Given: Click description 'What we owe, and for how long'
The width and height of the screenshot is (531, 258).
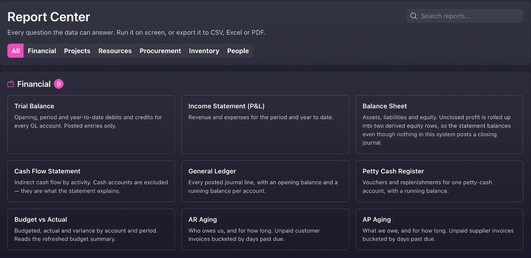Looking at the screenshot, I should [x=405, y=230].
